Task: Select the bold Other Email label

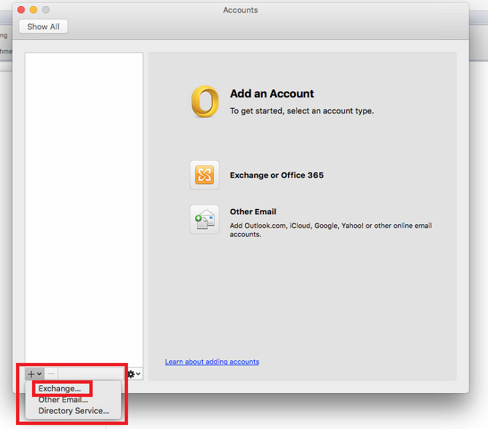Action: pos(253,211)
